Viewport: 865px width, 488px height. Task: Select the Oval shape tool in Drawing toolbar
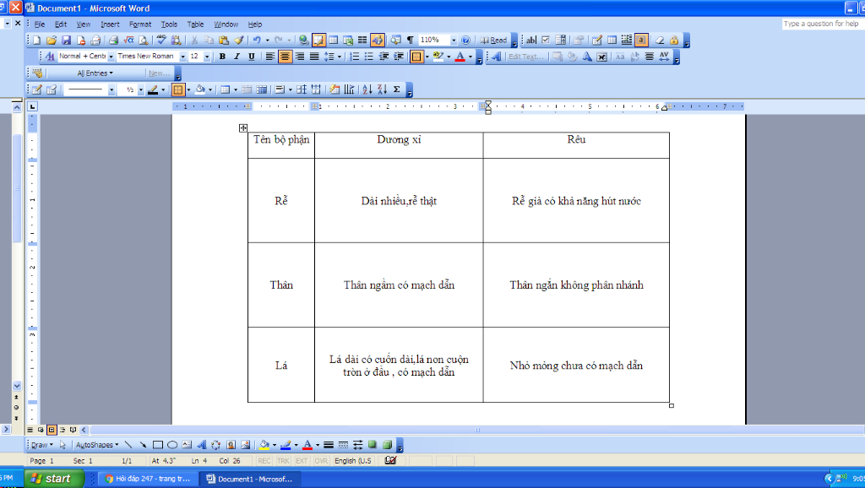pos(171,445)
